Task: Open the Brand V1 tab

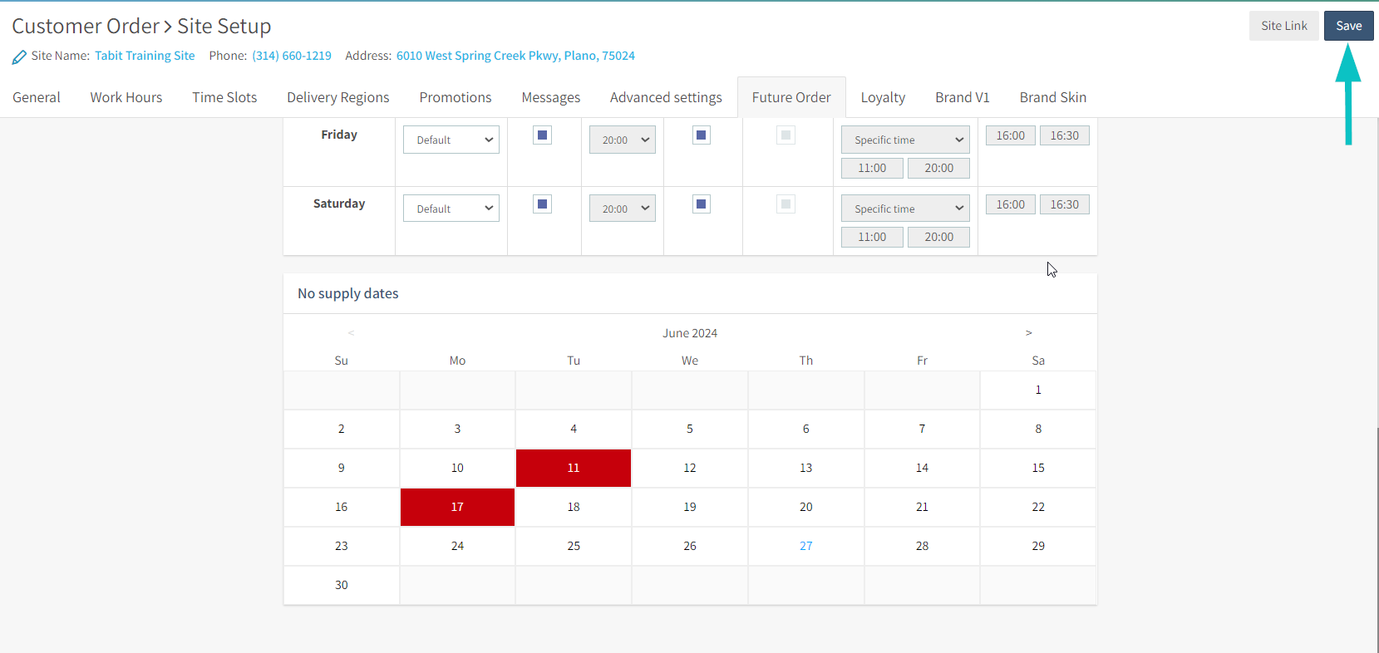Action: tap(963, 97)
